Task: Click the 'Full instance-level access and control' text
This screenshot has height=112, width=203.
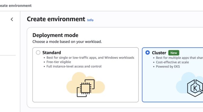Action: click(74, 66)
